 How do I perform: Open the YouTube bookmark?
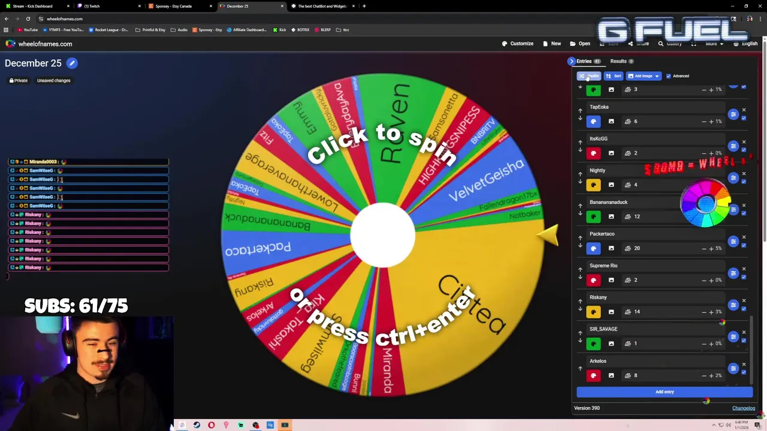coord(28,29)
